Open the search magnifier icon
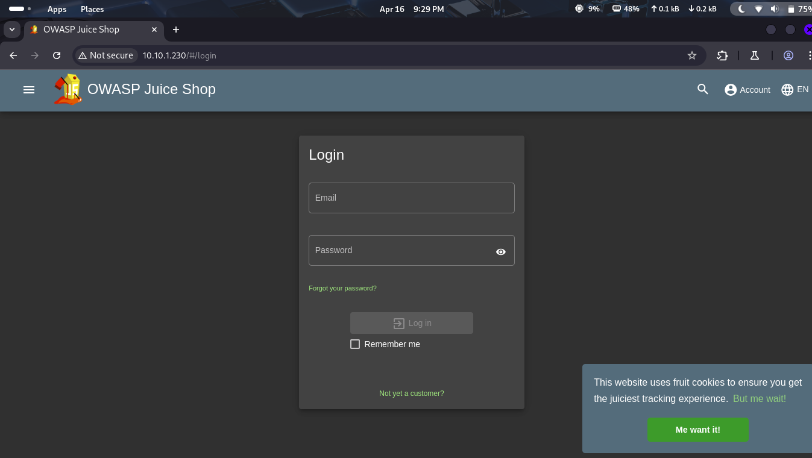 [x=702, y=90]
